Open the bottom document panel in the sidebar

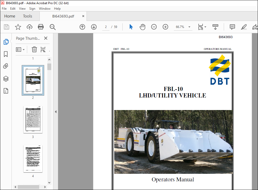(6, 91)
